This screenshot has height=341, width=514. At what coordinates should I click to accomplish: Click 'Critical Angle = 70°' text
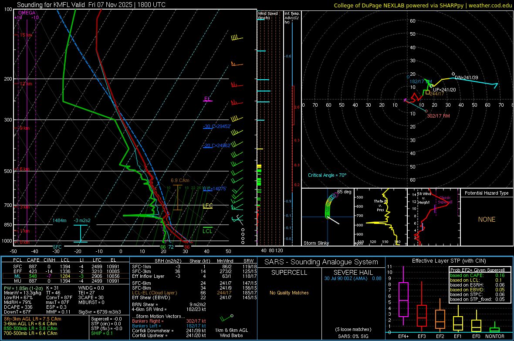[x=327, y=176]
